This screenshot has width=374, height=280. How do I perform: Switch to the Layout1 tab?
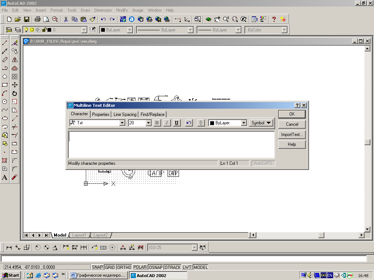point(79,235)
